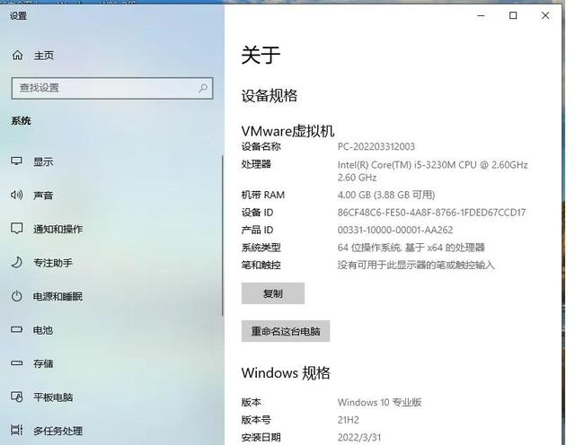This screenshot has width=575, height=445.
Task: Click the 系统 sidebar category label
Action: pos(21,120)
